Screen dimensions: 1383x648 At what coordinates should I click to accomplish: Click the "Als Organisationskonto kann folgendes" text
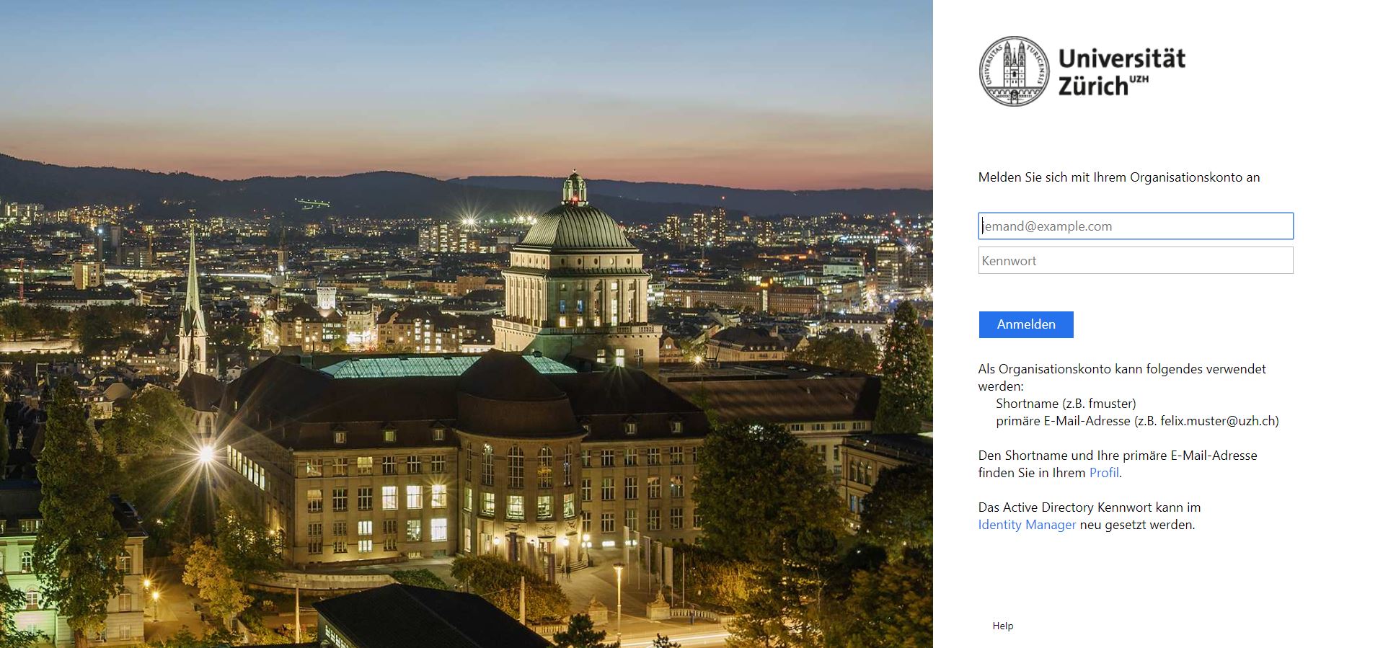tap(1121, 369)
